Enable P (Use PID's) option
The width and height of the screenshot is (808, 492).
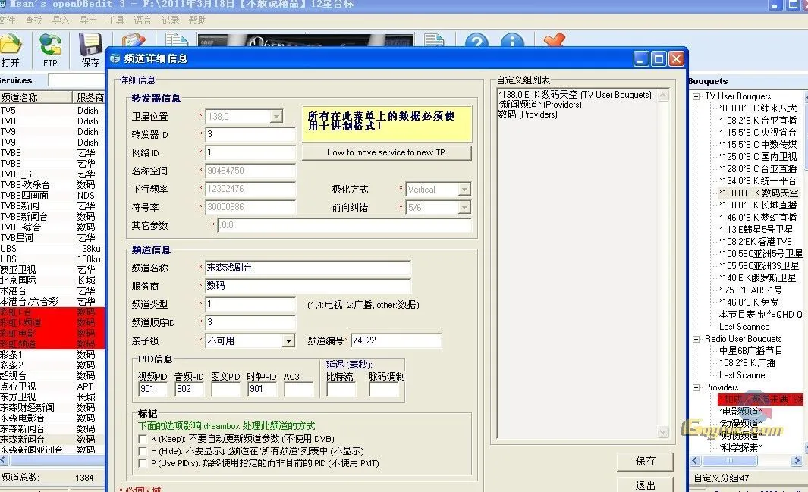143,463
